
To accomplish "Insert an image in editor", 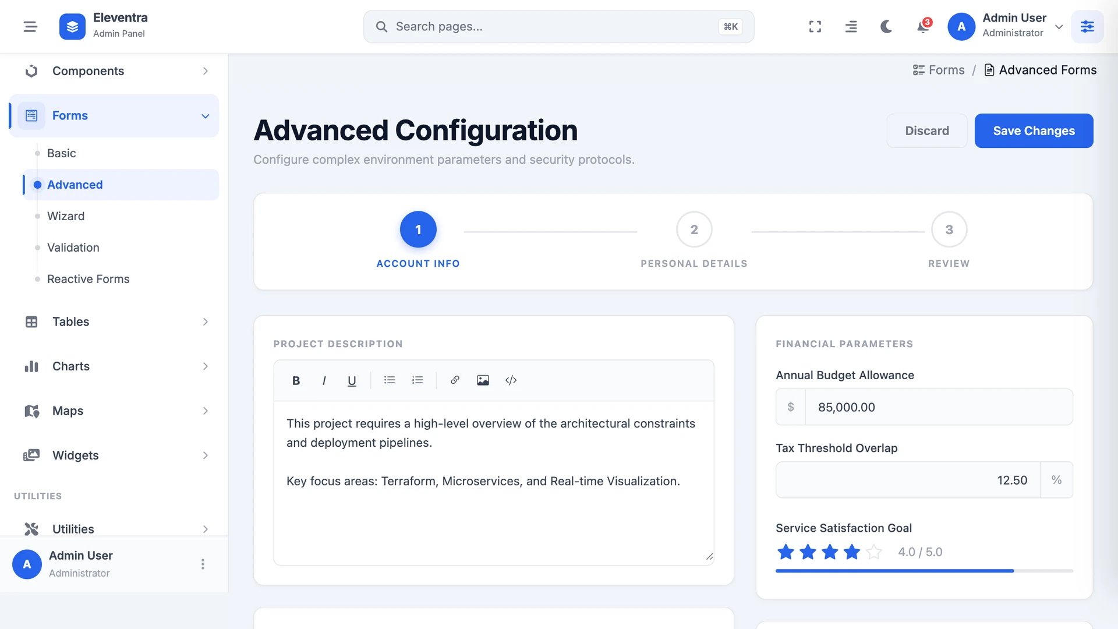I will (x=483, y=380).
